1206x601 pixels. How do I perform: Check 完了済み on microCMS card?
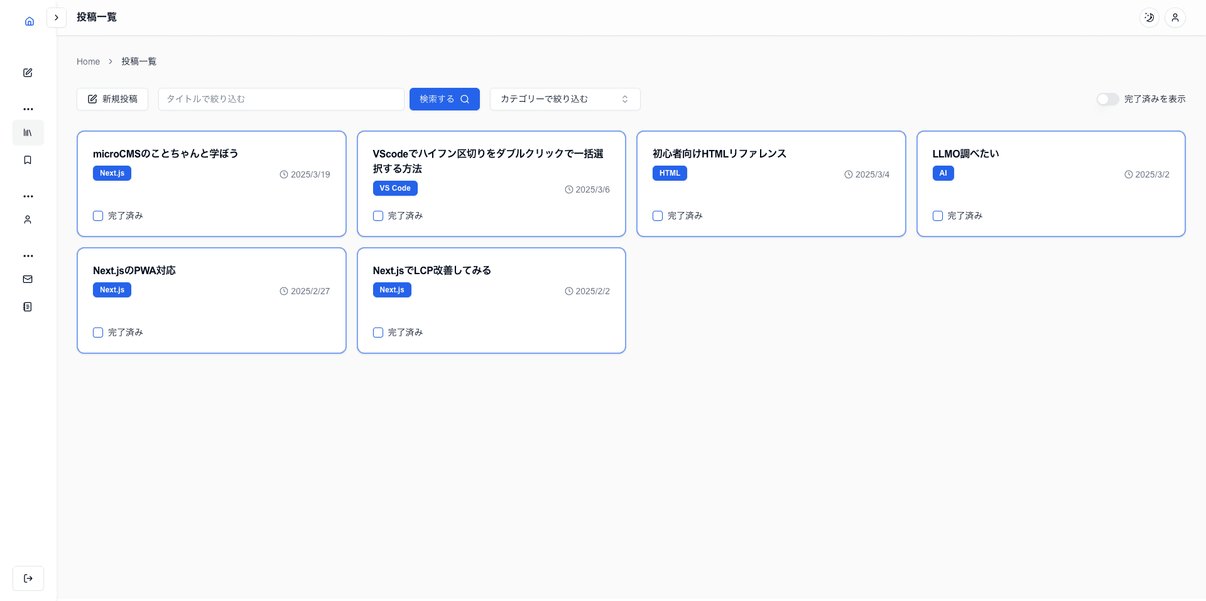(98, 216)
